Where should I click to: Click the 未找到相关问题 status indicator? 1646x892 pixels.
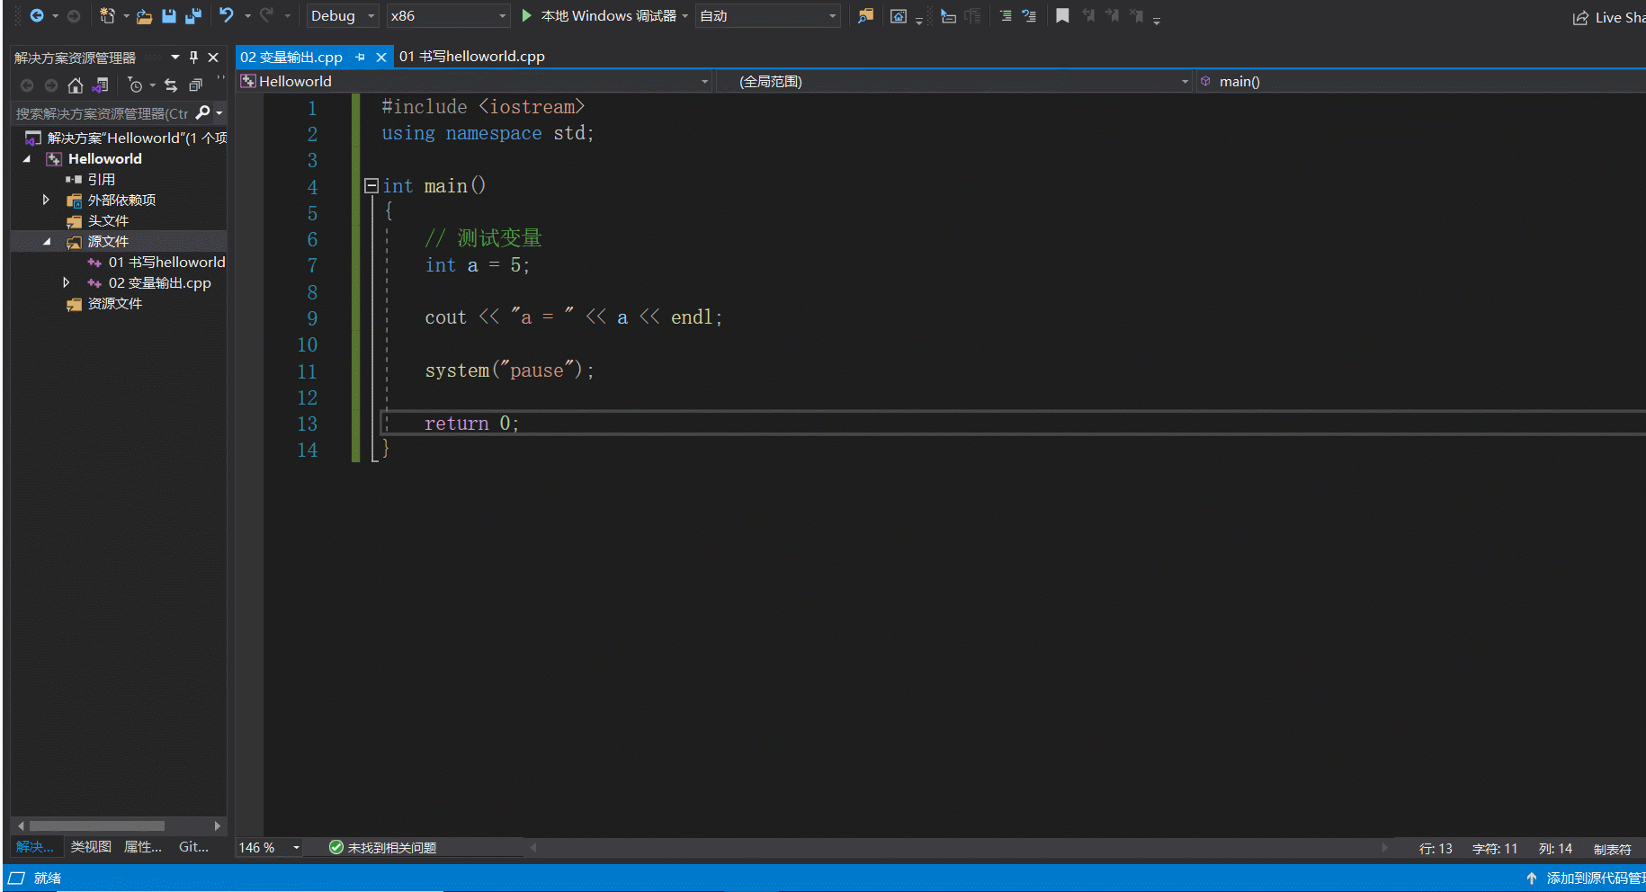coord(383,847)
